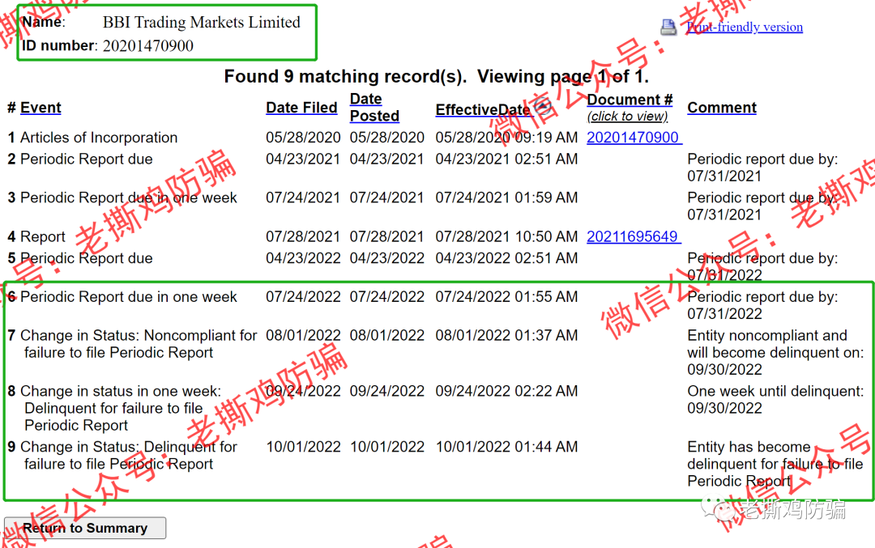Screen dimensions: 875x548
Task: Click 'Change in Status: Noncompliant' event text
Action: point(139,344)
